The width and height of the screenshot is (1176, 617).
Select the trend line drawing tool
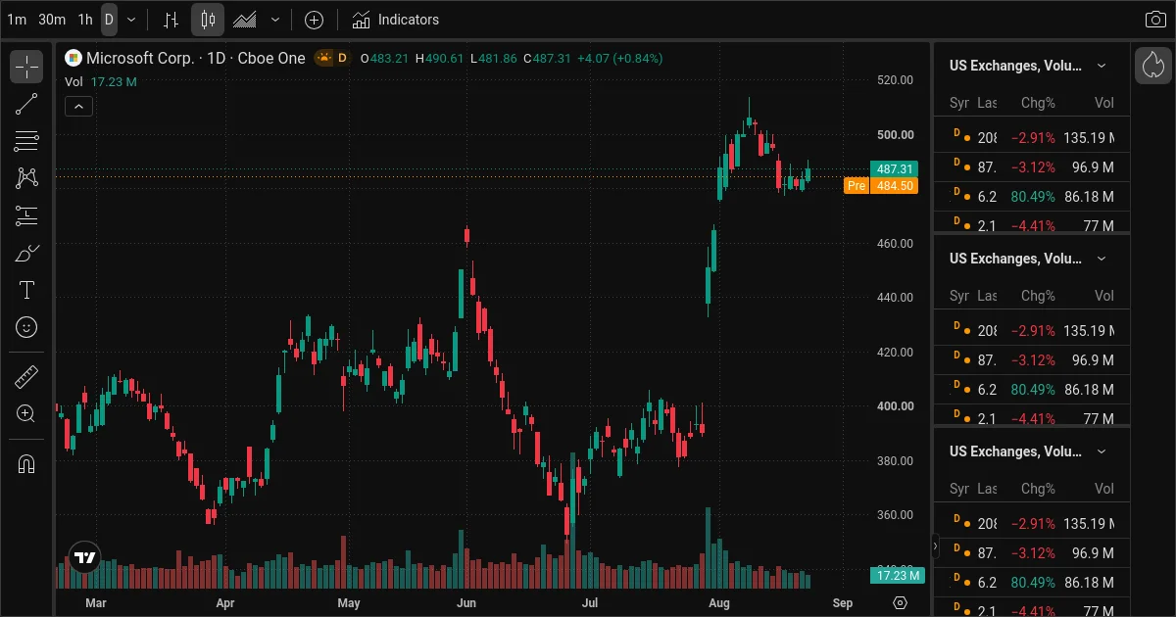click(26, 104)
